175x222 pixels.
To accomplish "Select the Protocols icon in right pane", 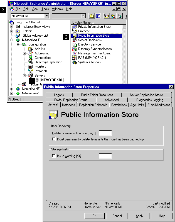I will (75, 31).
